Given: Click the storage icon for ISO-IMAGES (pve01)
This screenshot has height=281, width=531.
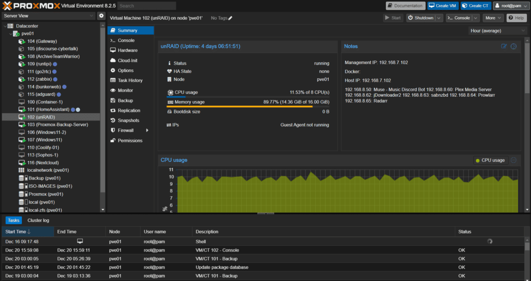Looking at the screenshot, I should point(23,186).
